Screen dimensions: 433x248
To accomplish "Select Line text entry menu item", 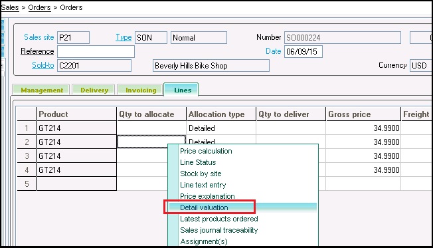I will (203, 185).
